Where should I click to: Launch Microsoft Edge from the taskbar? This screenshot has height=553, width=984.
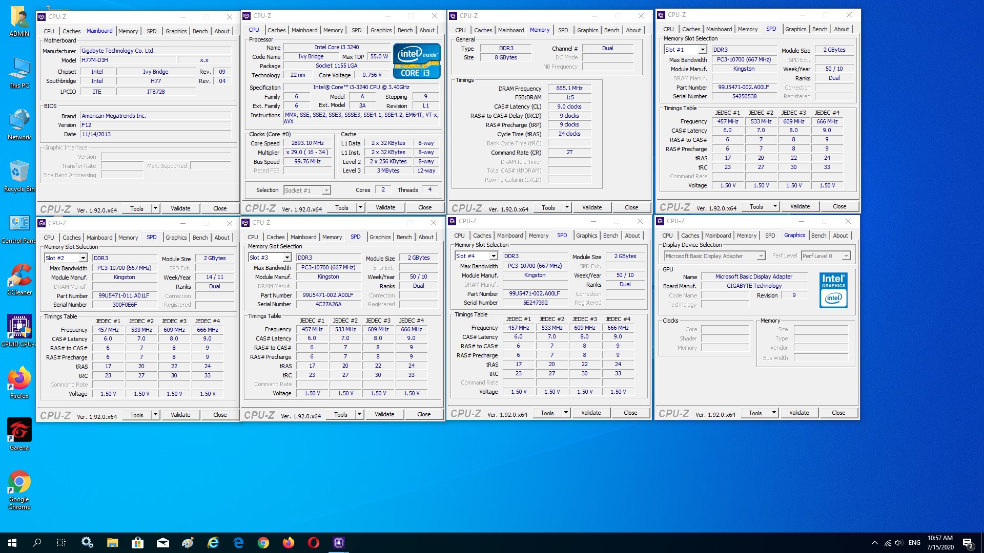(x=238, y=543)
